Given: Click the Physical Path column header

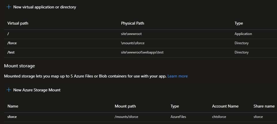Looking at the screenshot, I should pos(132,23).
